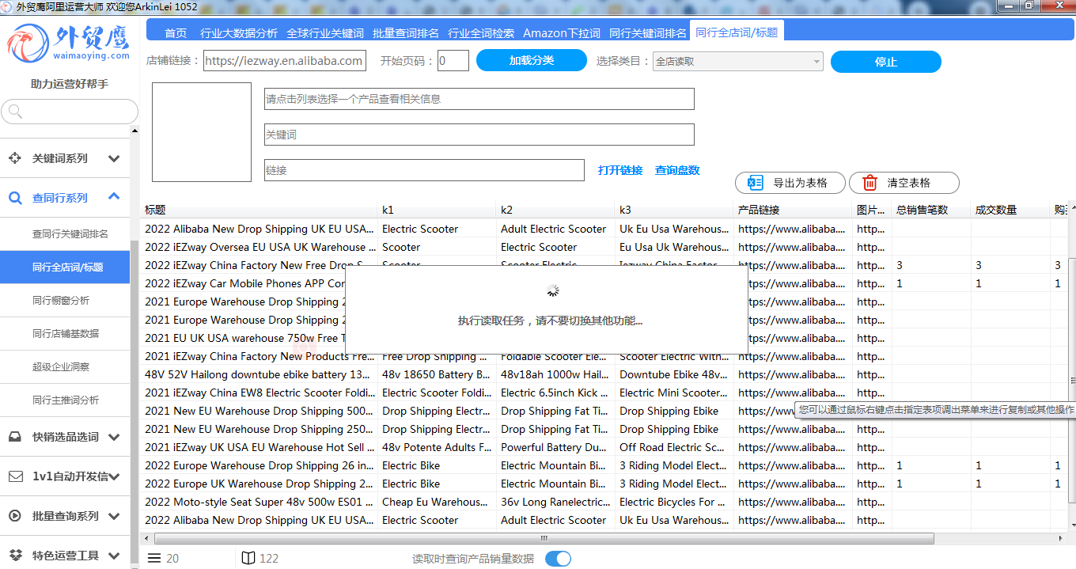Click the k3 column header
Image resolution: width=1076 pixels, height=569 pixels.
(675, 211)
